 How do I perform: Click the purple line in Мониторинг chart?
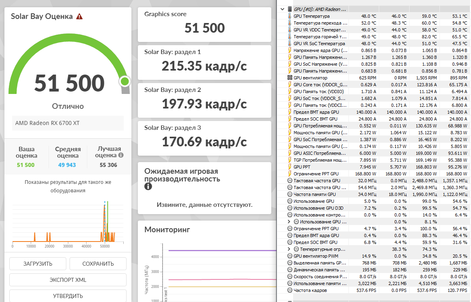coord(222,250)
